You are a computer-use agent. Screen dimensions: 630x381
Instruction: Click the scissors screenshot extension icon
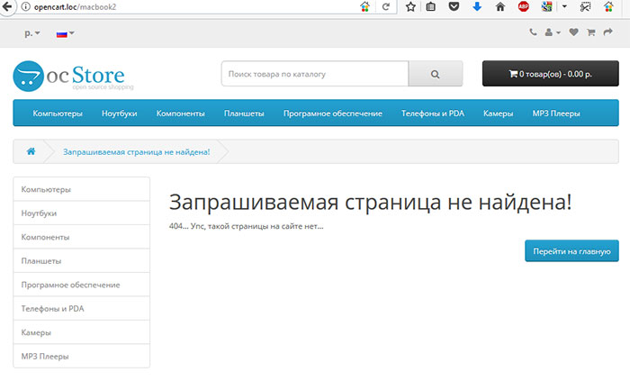585,7
